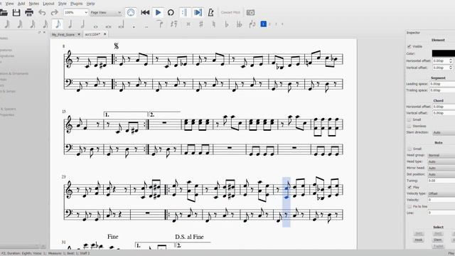Select the quarter note duration
The height and width of the screenshot is (256, 455).
70,24
